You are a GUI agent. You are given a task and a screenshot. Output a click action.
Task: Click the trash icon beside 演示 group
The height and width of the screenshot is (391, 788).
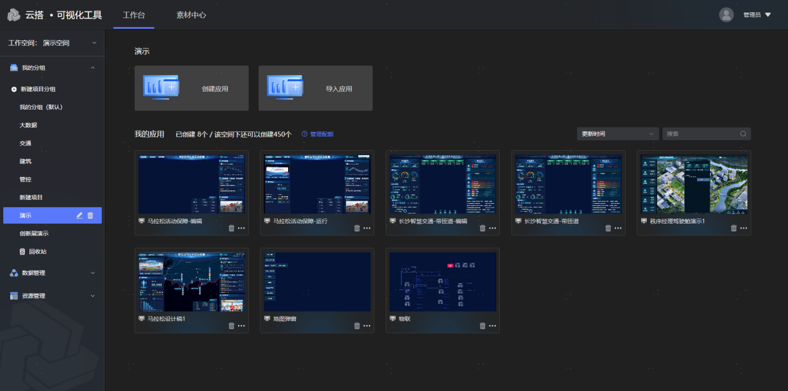(x=90, y=215)
